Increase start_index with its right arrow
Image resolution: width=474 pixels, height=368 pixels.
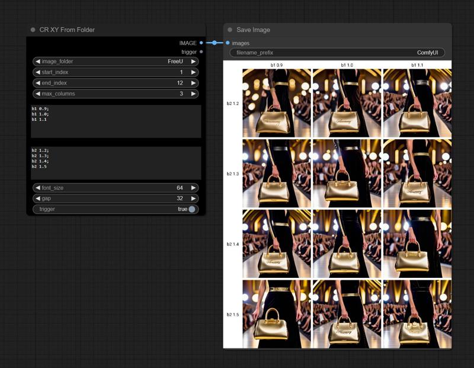pos(194,72)
